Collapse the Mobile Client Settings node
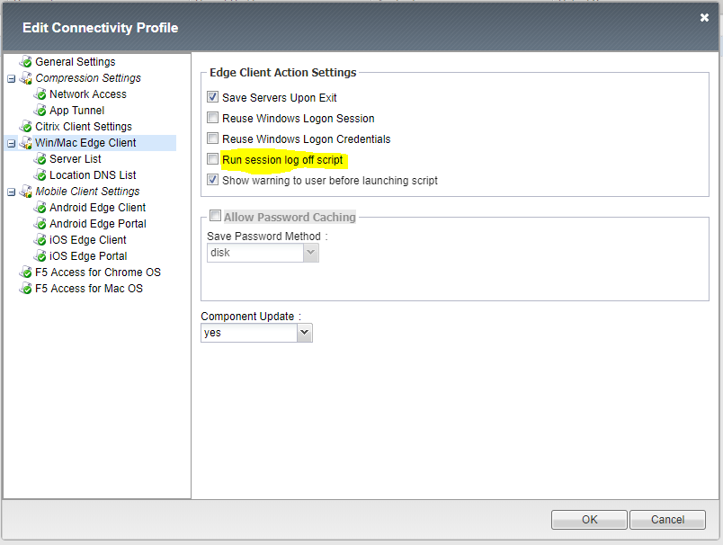This screenshot has width=723, height=545. coord(11,192)
